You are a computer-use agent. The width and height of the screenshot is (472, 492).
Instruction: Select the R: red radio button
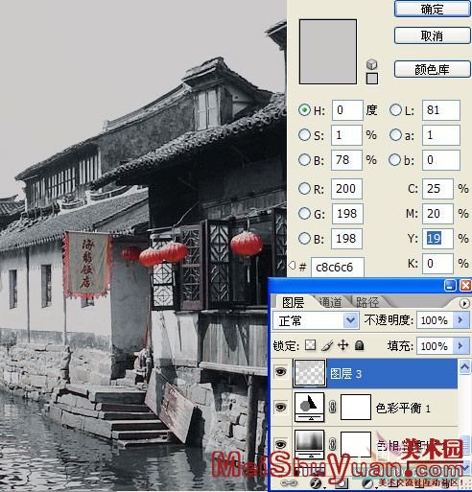click(304, 188)
